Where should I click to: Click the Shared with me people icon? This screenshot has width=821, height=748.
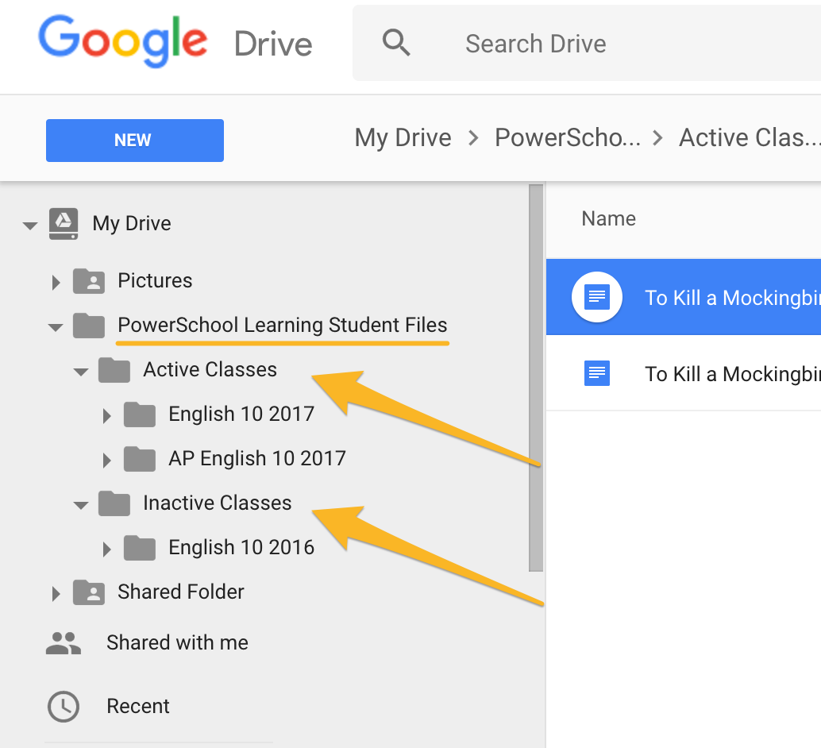(64, 642)
